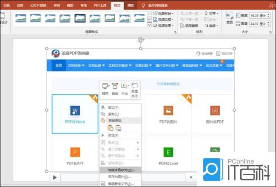Apply the last visible video style thumbnail
This screenshot has height=187, width=276.
coord(139,18)
